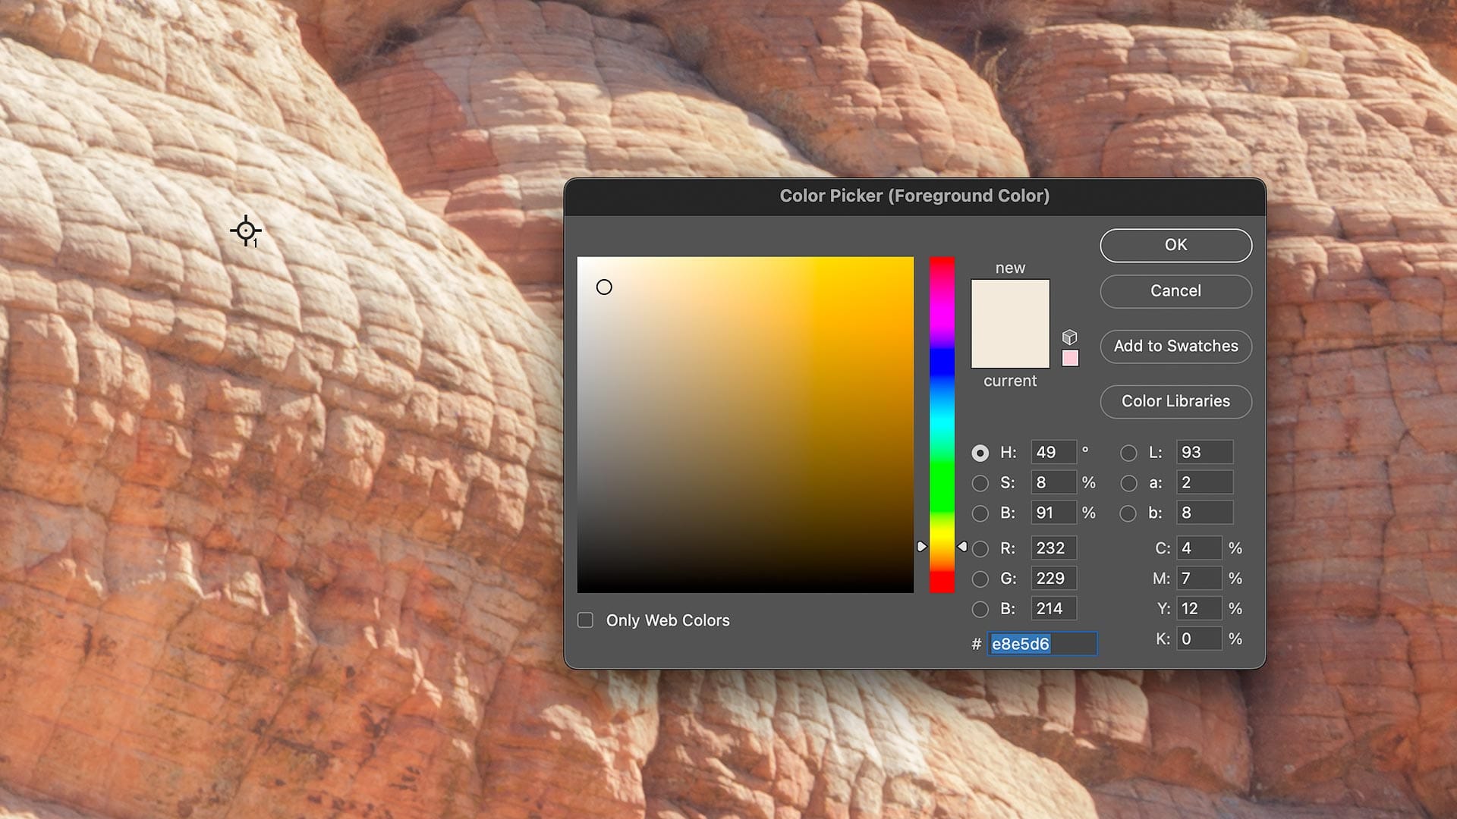The width and height of the screenshot is (1457, 819).
Task: Select the B brightness radio button
Action: 980,513
